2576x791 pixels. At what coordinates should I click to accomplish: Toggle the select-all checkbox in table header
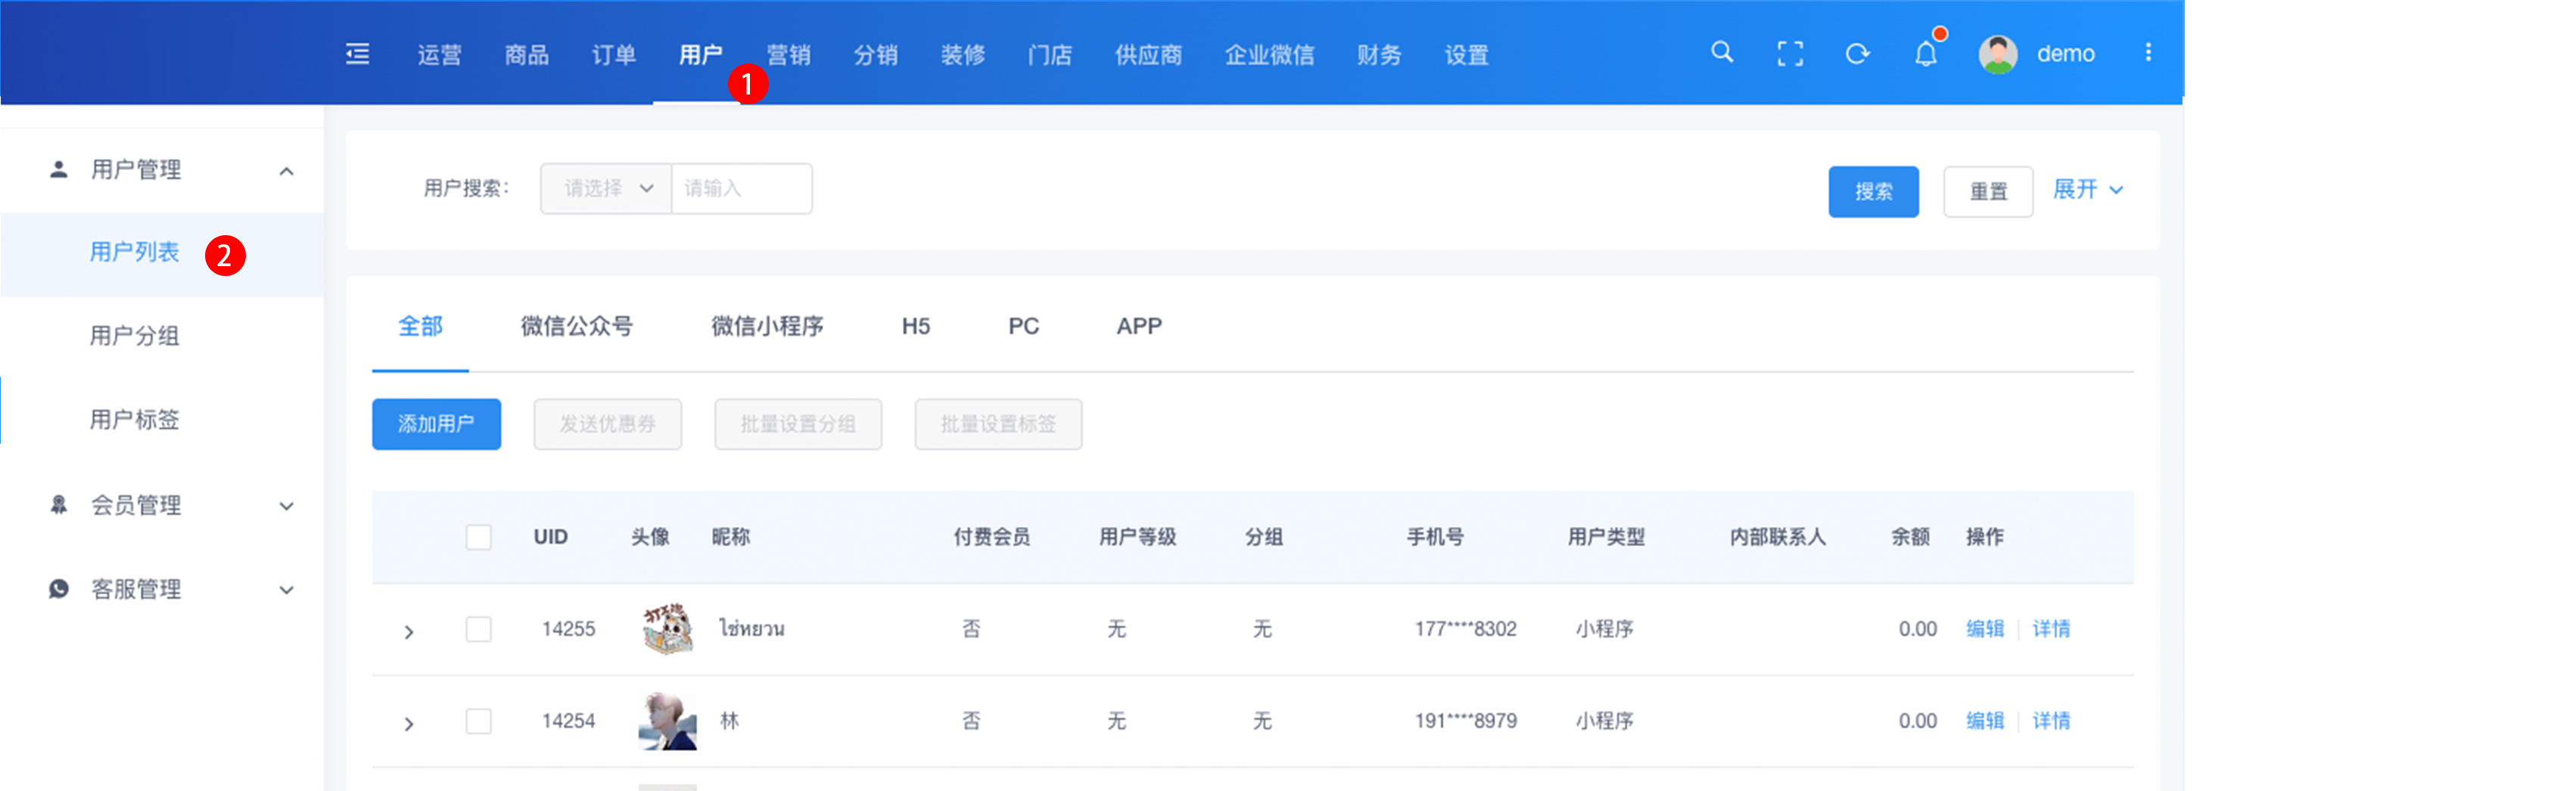[x=479, y=538]
